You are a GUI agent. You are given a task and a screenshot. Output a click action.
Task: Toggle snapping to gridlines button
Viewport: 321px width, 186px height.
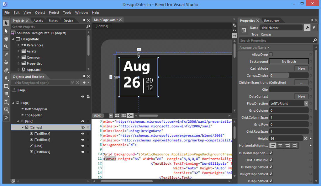click(x=124, y=116)
